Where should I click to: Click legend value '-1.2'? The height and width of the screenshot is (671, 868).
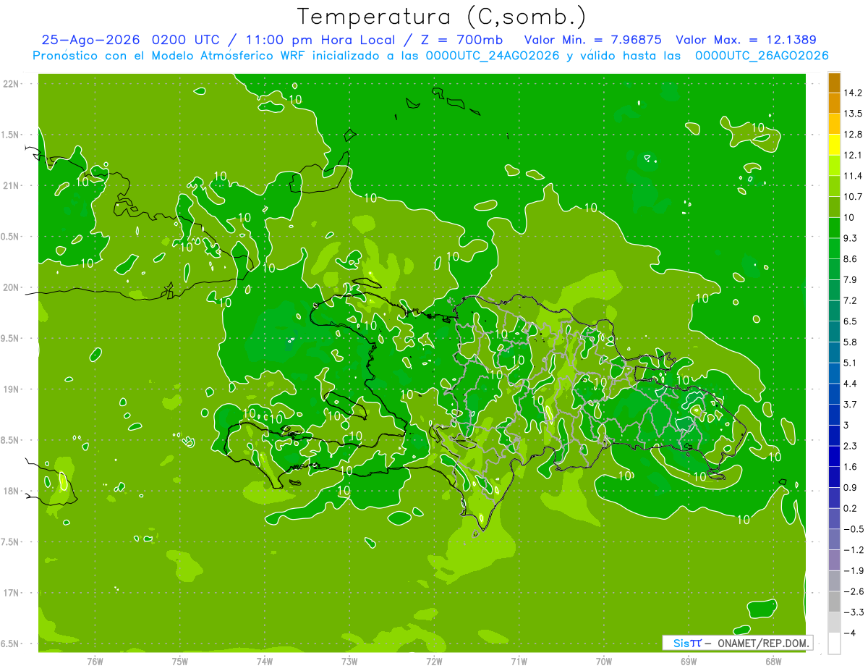[x=853, y=550]
